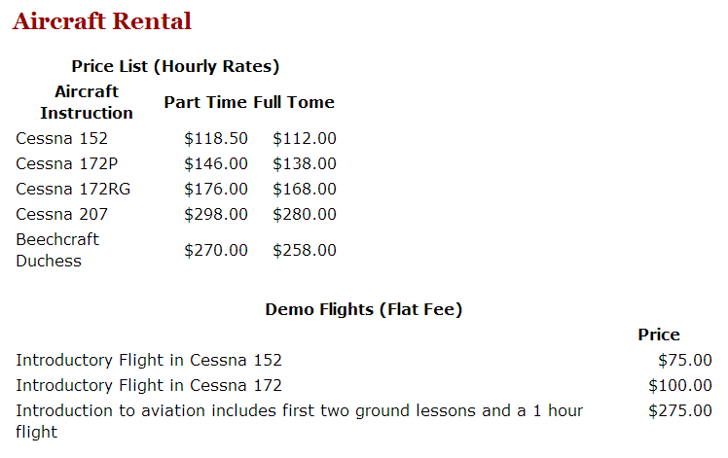Click the Aircraft Rental heading

pos(101,21)
